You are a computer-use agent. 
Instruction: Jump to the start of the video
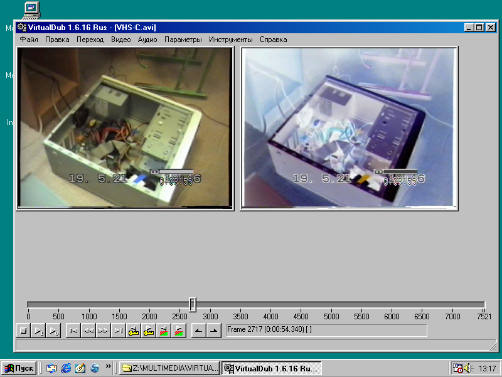click(x=73, y=331)
